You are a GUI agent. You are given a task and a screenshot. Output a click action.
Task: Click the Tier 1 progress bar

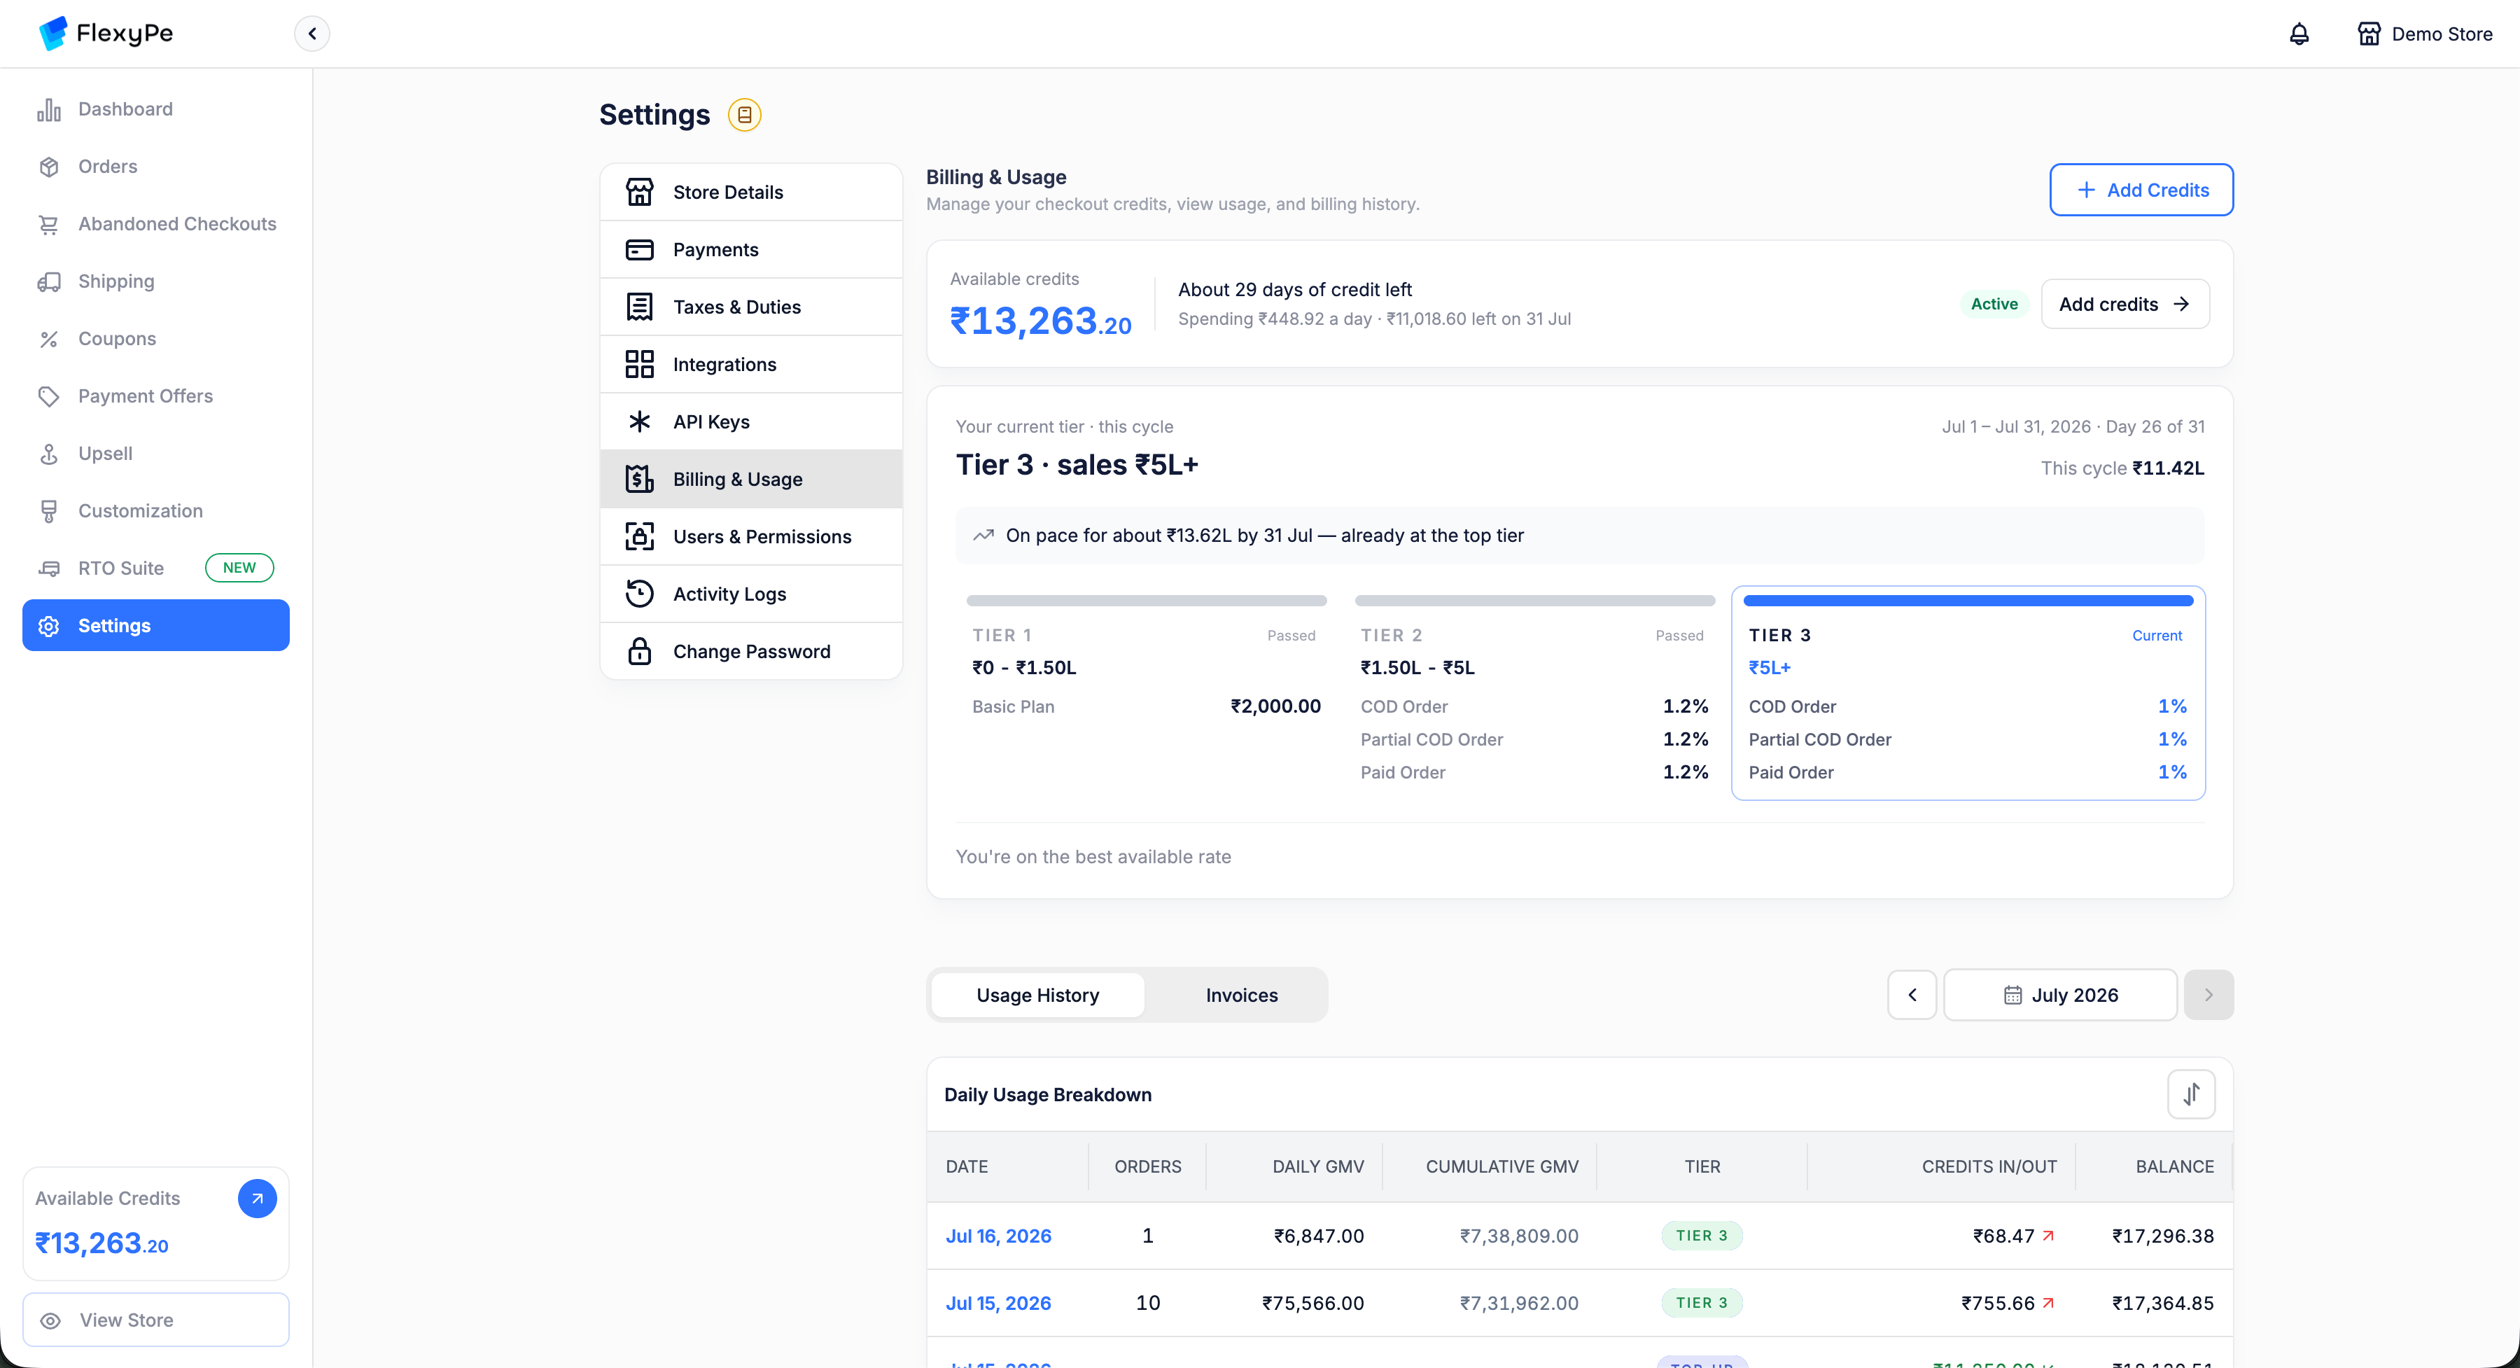tap(1147, 601)
